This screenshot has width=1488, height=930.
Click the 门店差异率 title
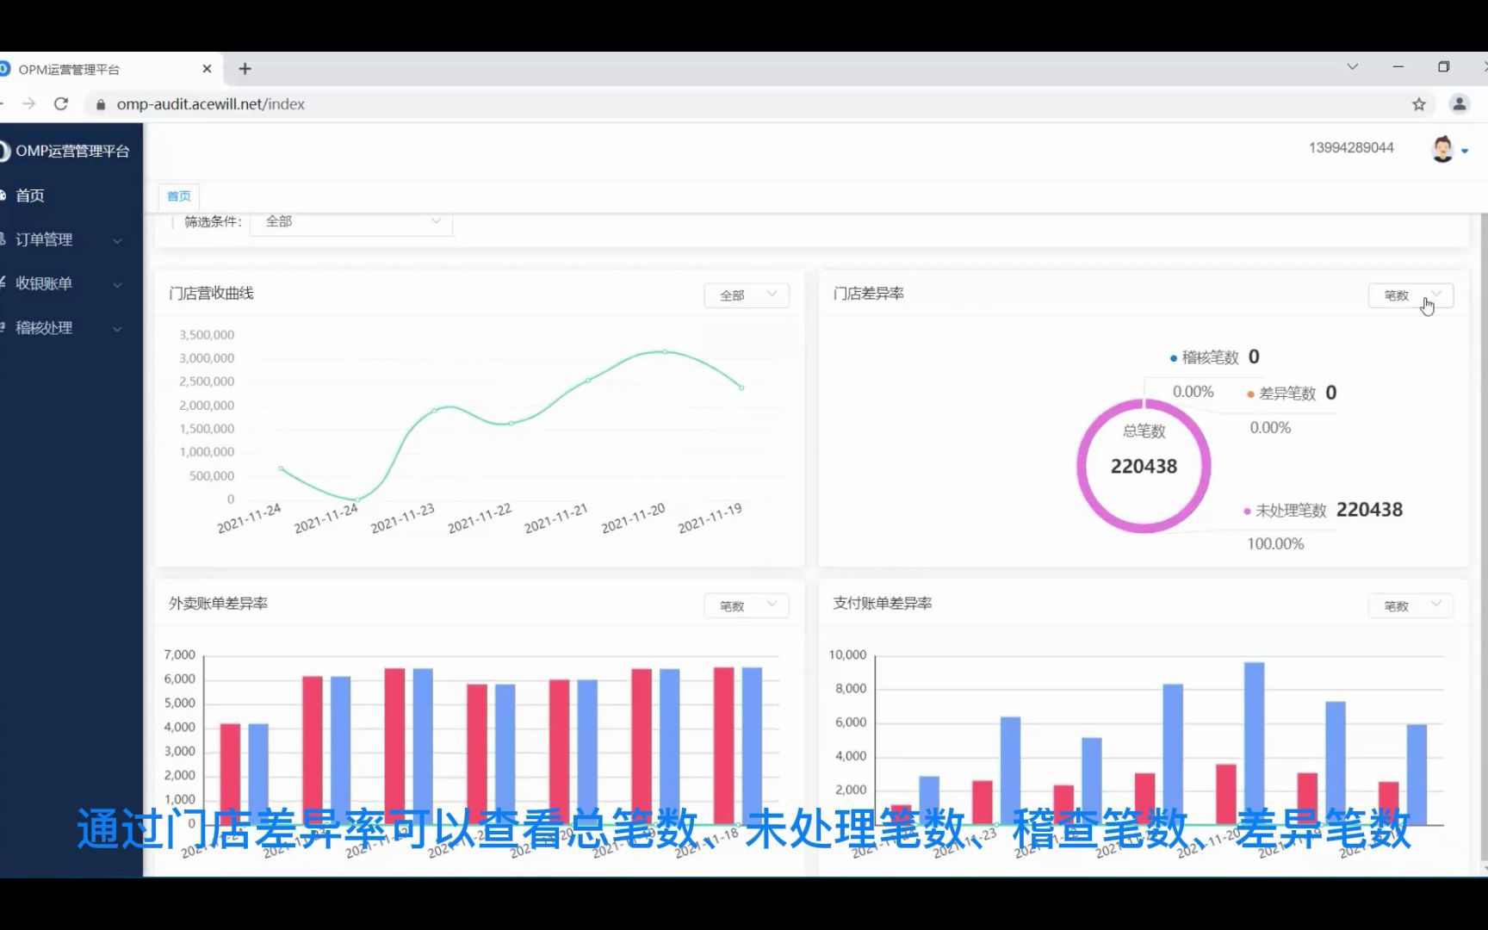(868, 294)
